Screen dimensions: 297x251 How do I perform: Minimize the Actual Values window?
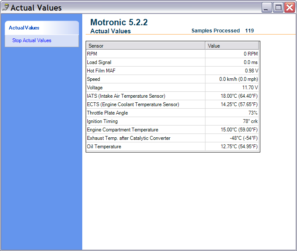click(x=267, y=8)
